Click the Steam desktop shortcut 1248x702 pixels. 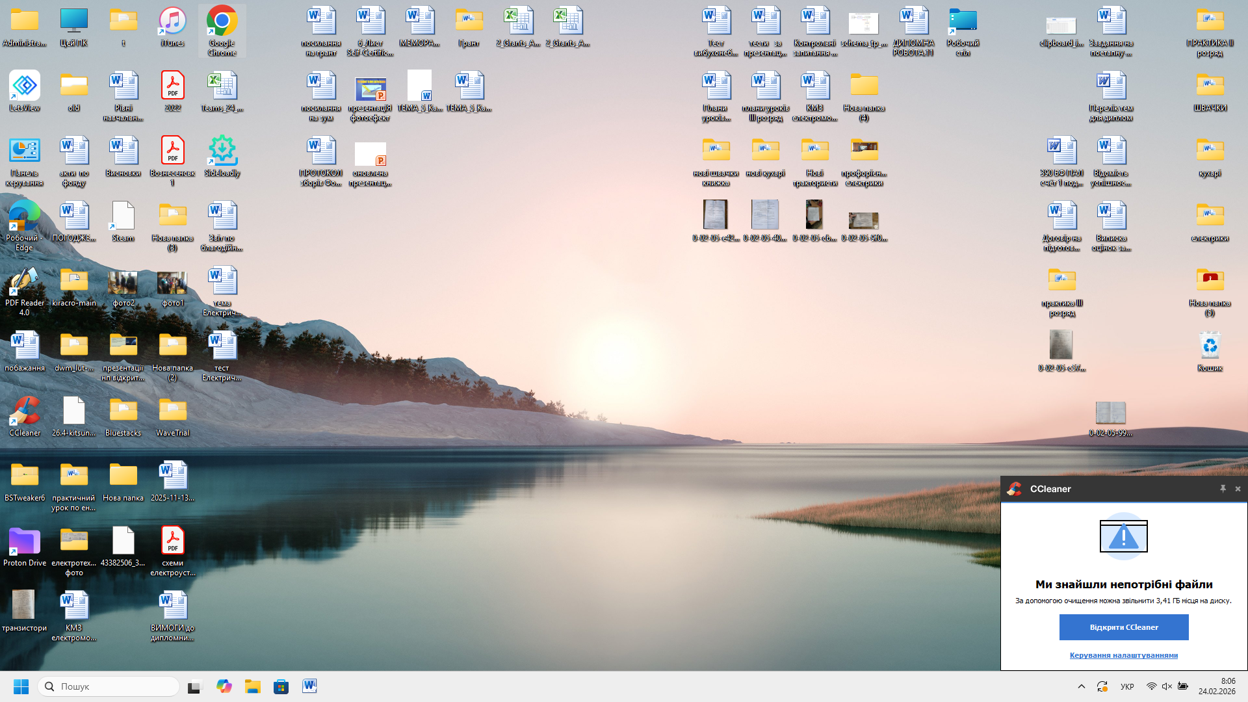(123, 217)
